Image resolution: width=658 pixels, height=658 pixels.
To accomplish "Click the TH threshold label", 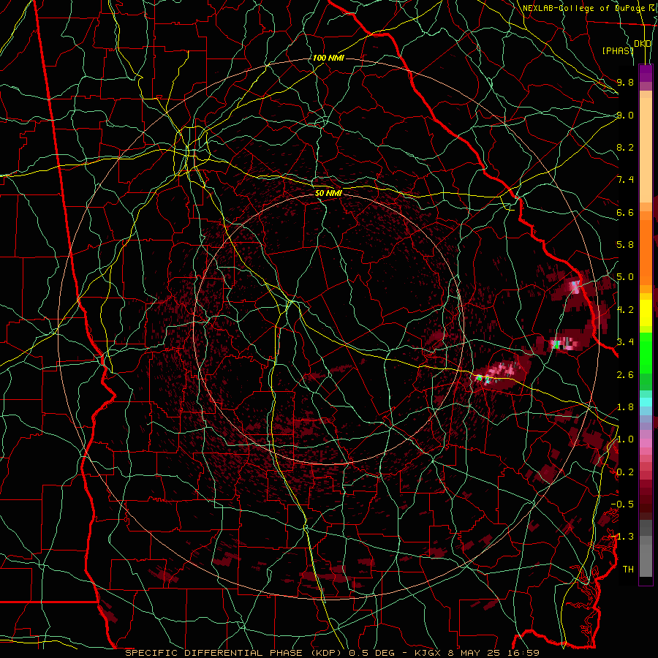I will (x=628, y=570).
